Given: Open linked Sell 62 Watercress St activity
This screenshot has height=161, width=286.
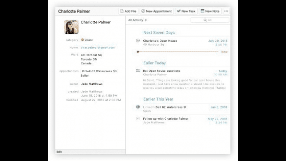Looking at the screenshot, I should (x=171, y=107).
